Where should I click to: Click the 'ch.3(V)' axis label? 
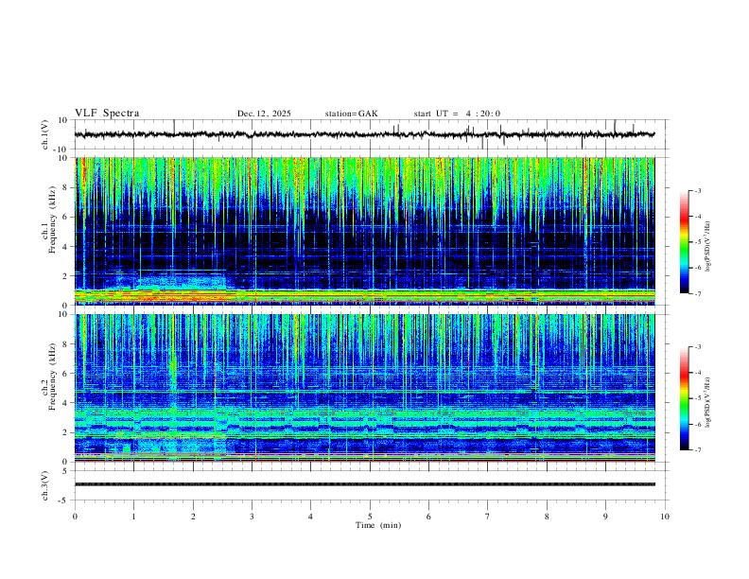tap(45, 486)
